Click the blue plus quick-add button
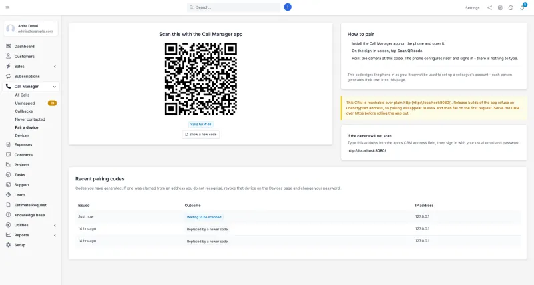Image resolution: width=534 pixels, height=285 pixels. 288,7
